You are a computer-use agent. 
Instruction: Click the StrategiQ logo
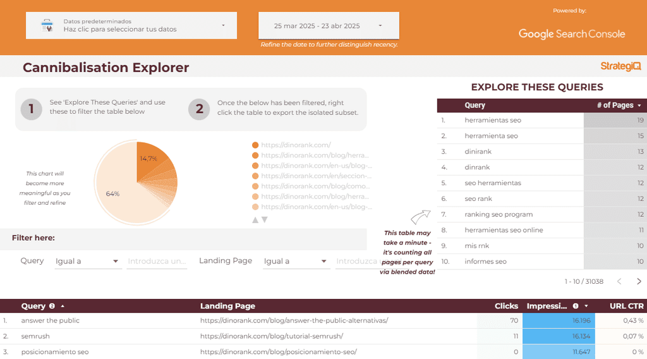point(620,66)
